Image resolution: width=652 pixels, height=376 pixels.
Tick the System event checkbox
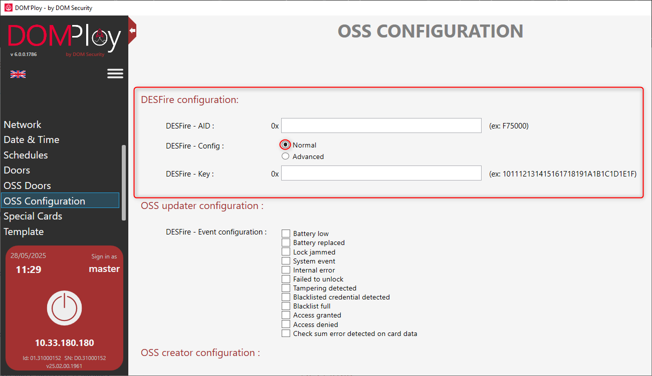[286, 261]
